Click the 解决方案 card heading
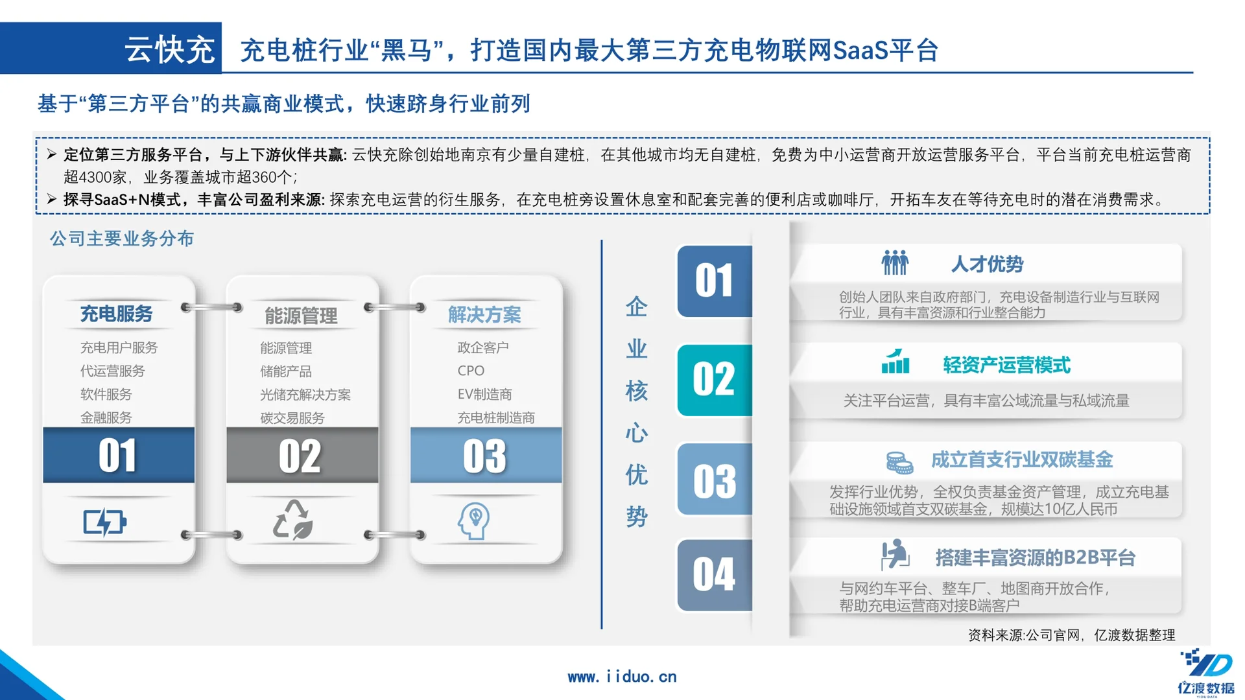The image size is (1245, 700). [x=484, y=315]
